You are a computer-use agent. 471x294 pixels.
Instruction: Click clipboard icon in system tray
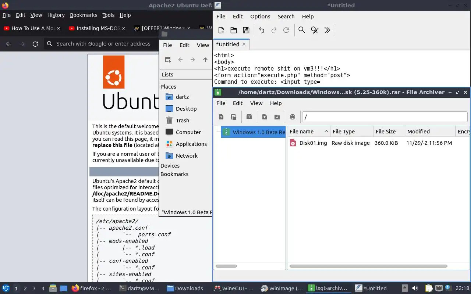coord(429,288)
